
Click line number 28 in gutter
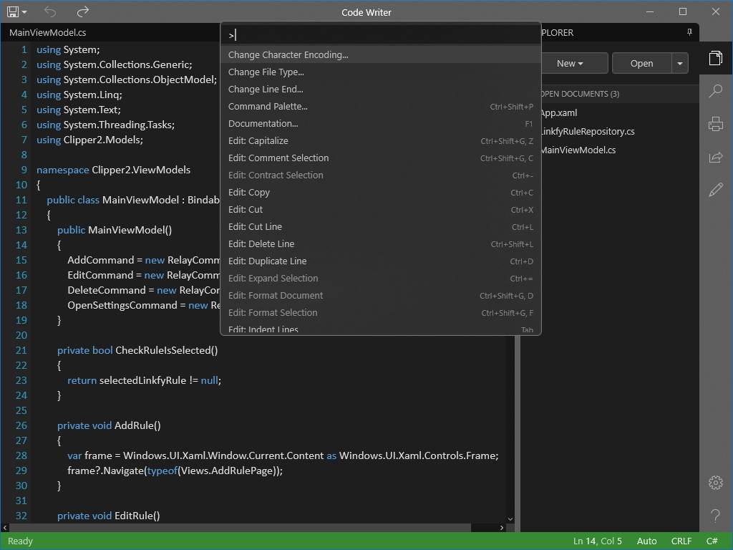21,455
